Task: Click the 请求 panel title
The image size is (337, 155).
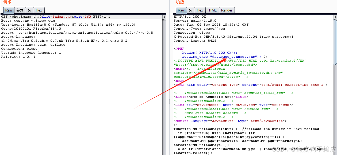Action: click(x=7, y=2)
